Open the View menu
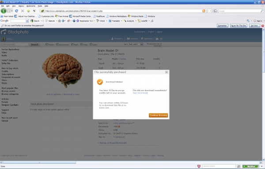The width and height of the screenshot is (265, 169). point(14,6)
